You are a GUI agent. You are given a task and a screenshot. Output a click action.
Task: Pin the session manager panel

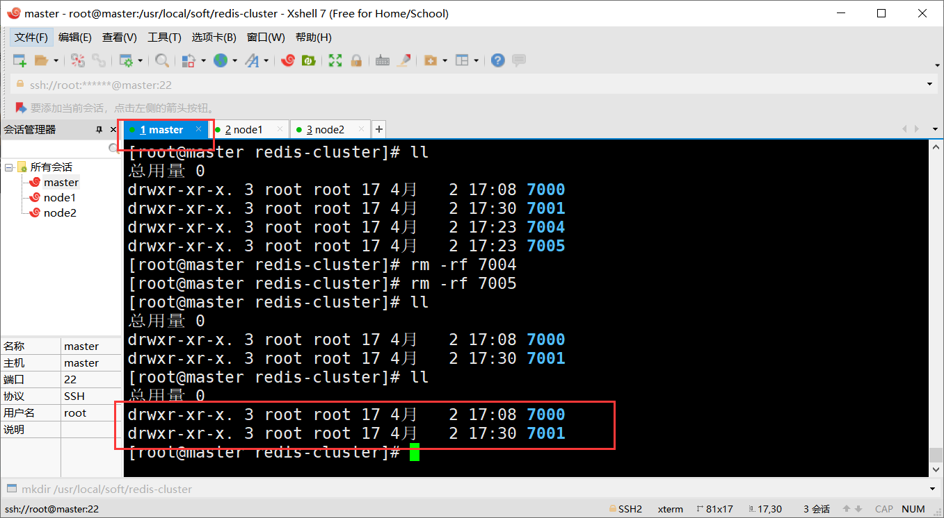99,130
